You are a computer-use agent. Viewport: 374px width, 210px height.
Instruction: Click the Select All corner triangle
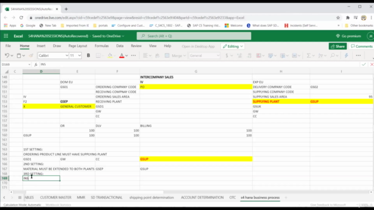pos(6,71)
